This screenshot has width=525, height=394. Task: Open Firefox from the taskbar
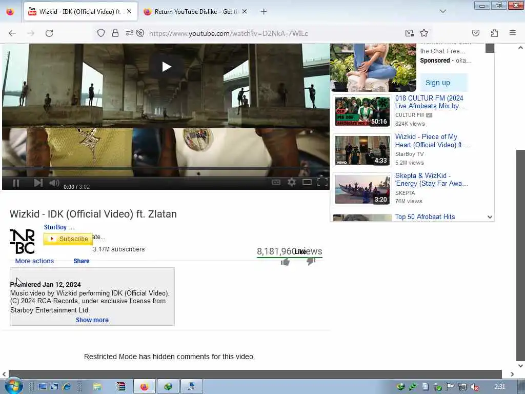click(x=145, y=387)
